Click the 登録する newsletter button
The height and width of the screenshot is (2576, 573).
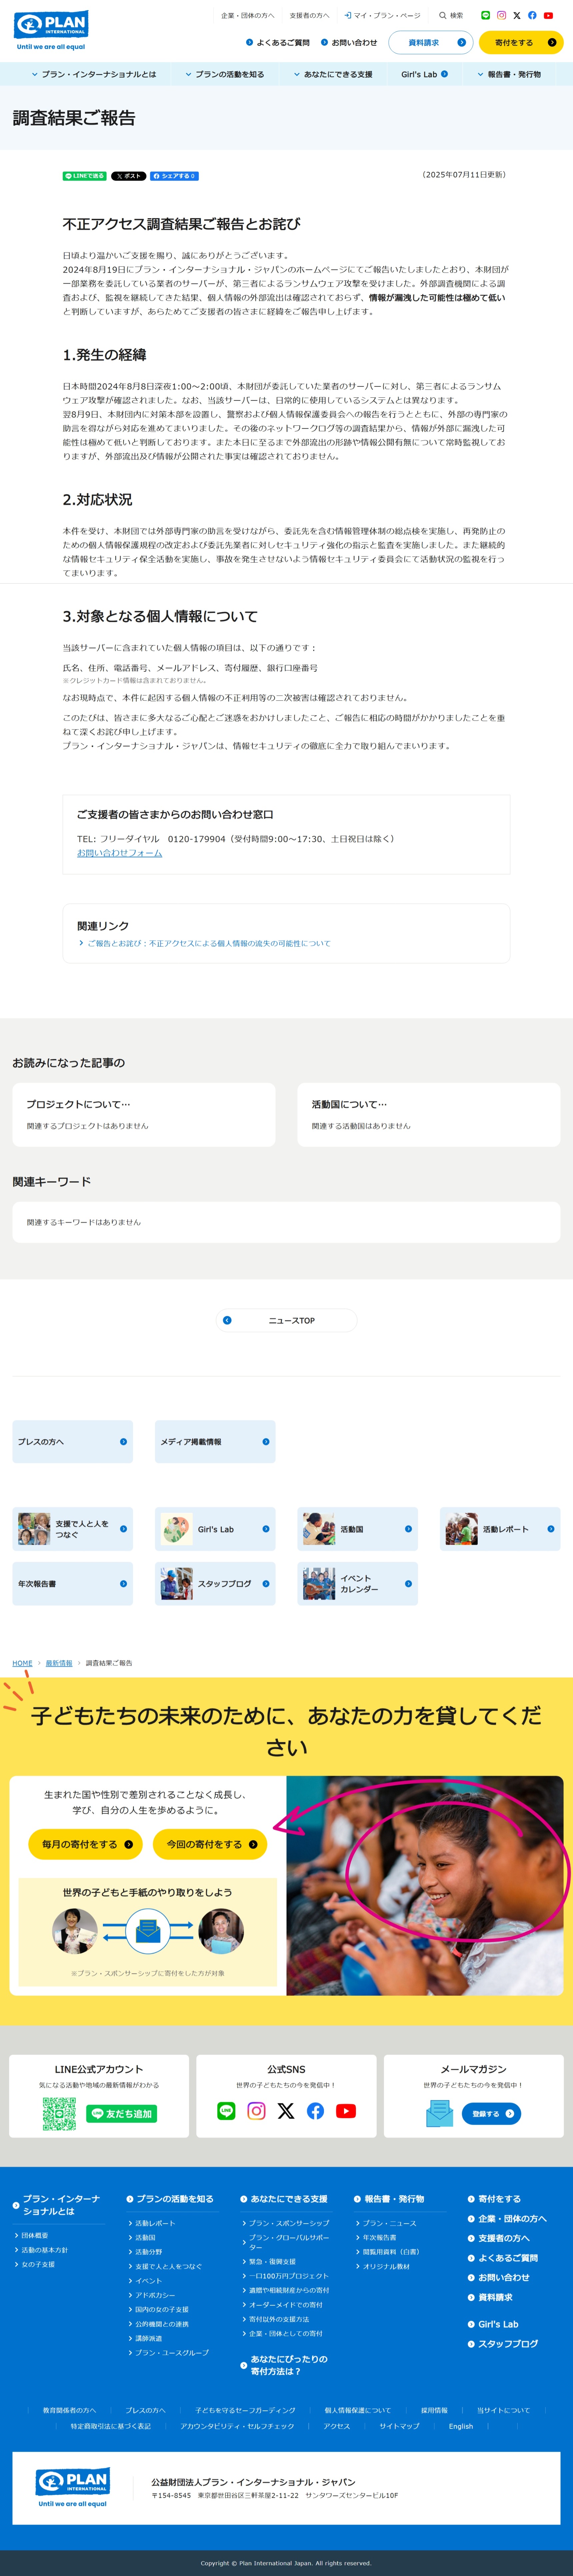coord(491,2114)
